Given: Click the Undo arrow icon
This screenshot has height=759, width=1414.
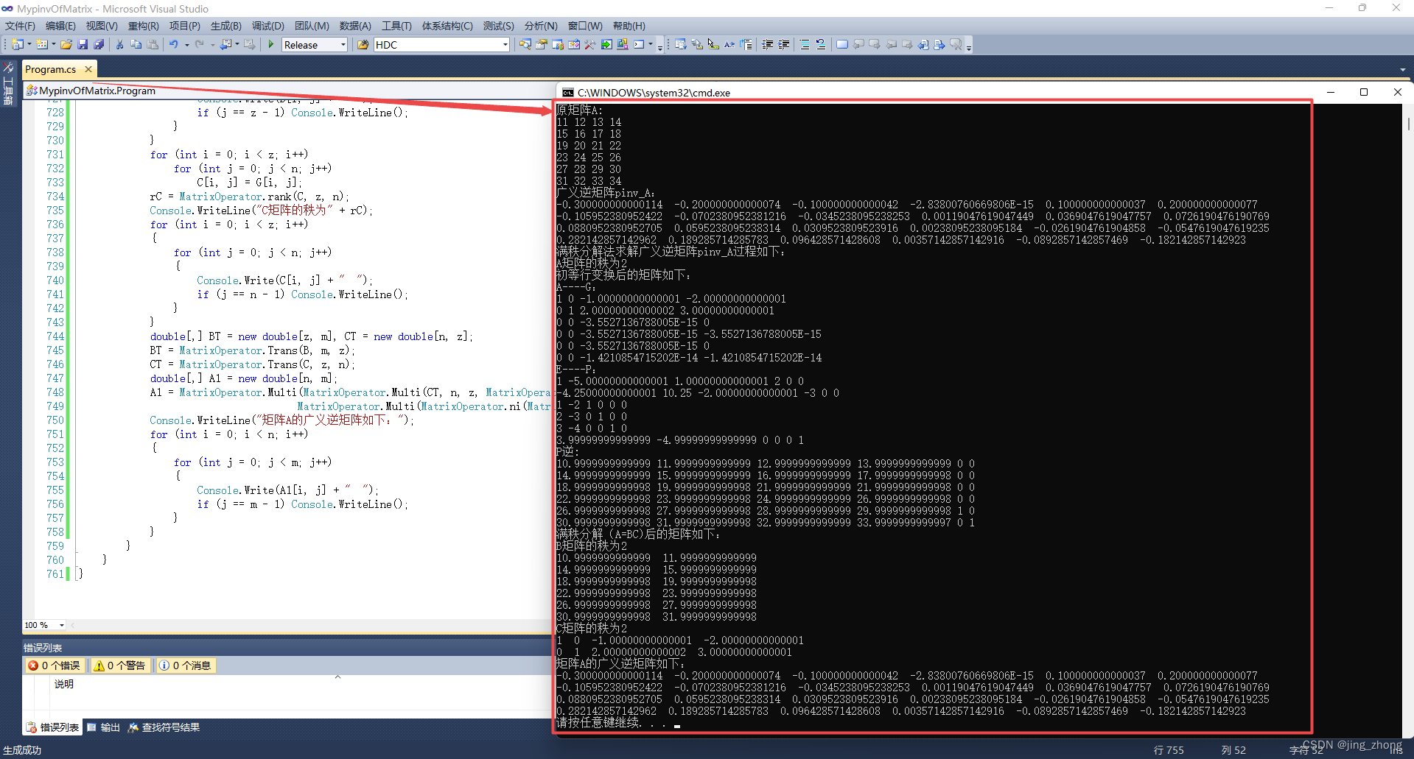Looking at the screenshot, I should coord(174,45).
